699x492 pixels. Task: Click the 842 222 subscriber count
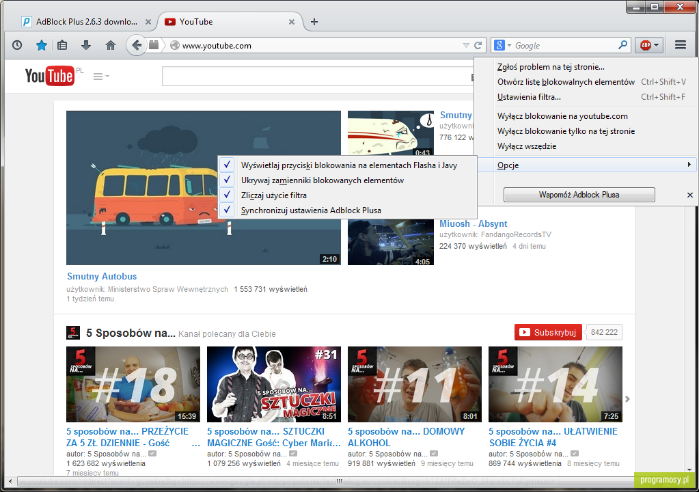tap(604, 333)
